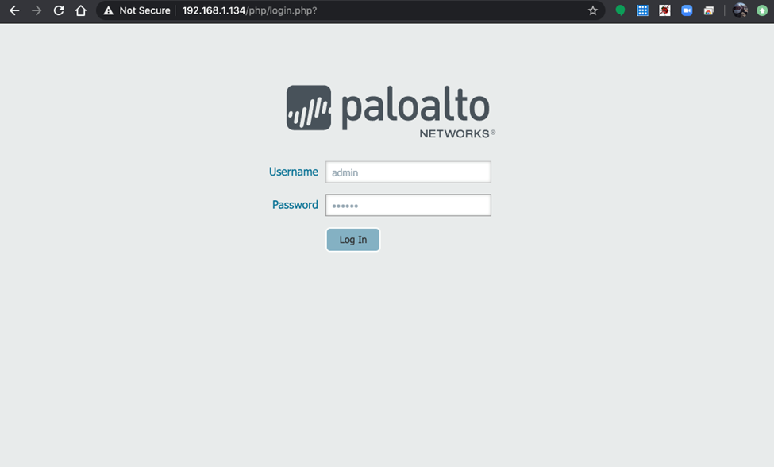Click the green Hangouts extension icon

tap(620, 10)
